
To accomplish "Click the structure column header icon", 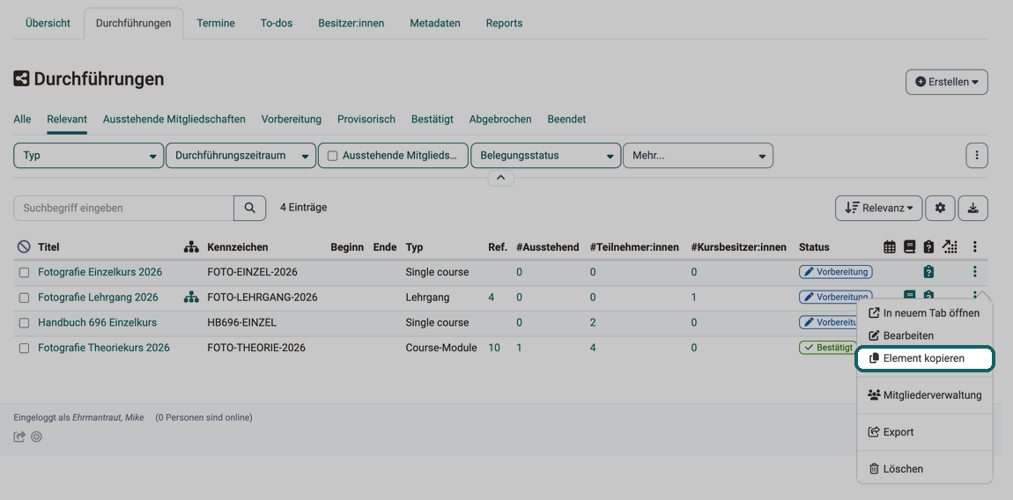I will [x=190, y=246].
